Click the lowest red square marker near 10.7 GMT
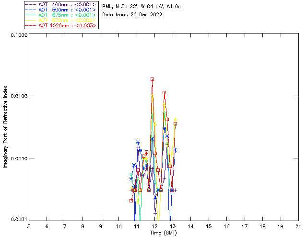This screenshot has width=307, height=245. [131, 200]
